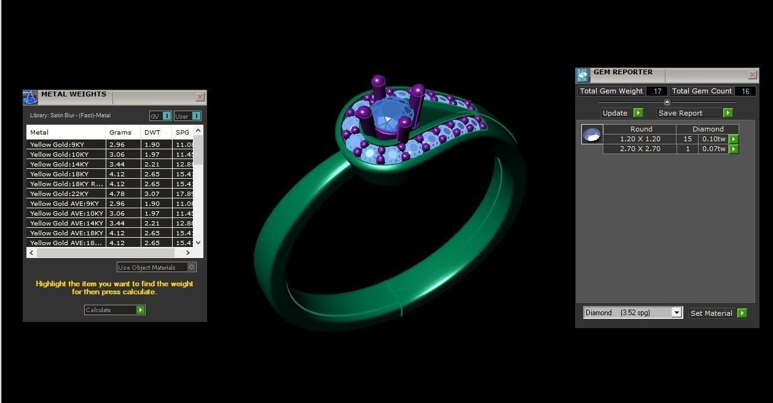Click the green arrow on the 0.10tw row
The width and height of the screenshot is (773, 403).
tap(733, 139)
